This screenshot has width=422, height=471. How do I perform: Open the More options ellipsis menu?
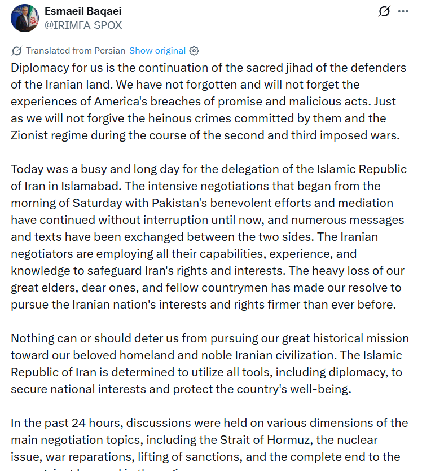[403, 11]
